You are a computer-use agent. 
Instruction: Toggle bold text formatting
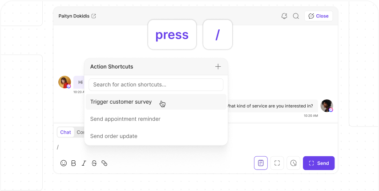tap(74, 163)
